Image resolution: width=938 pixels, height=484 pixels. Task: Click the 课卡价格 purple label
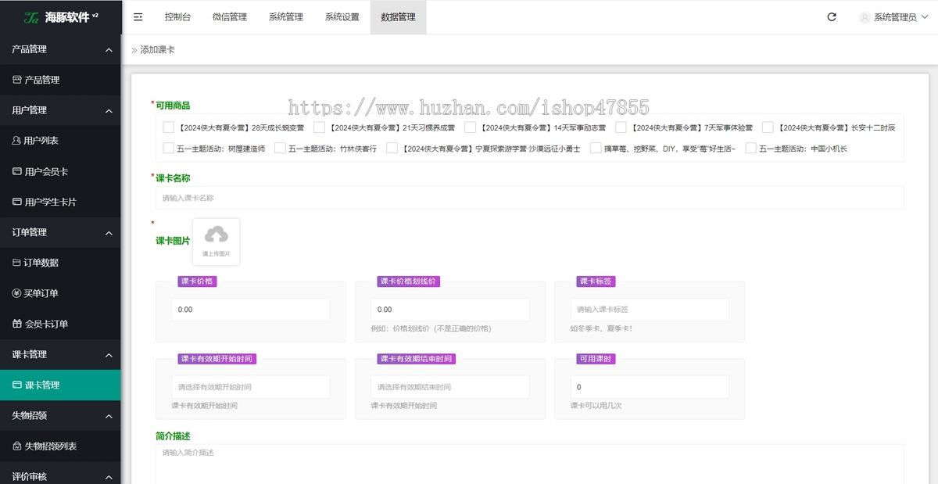[198, 281]
